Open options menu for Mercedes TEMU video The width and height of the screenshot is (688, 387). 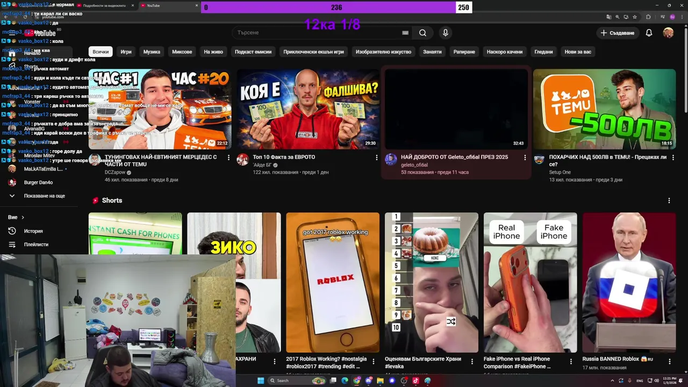click(x=228, y=157)
